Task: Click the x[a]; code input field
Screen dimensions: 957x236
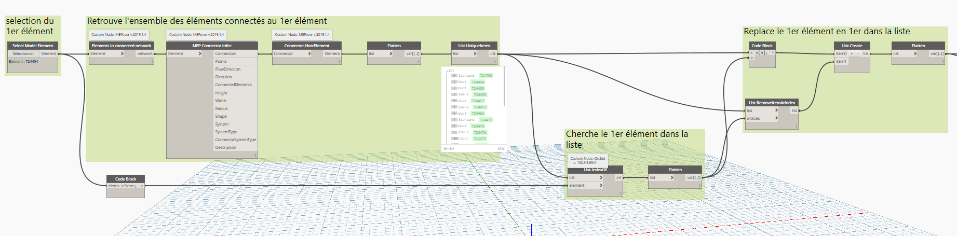Action: click(x=761, y=52)
